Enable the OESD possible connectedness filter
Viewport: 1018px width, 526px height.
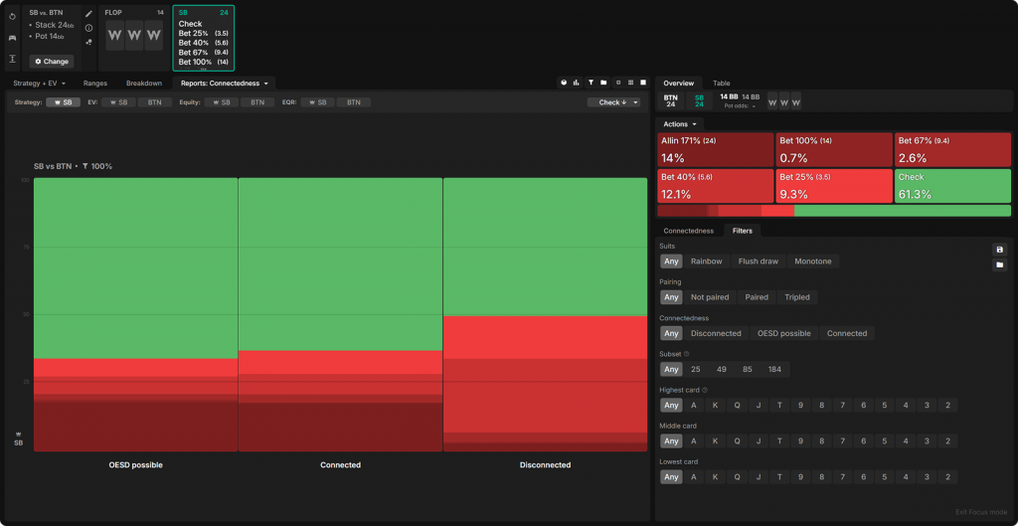click(x=783, y=333)
